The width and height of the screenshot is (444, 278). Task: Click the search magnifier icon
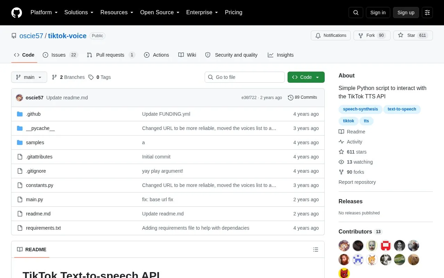tap(356, 13)
